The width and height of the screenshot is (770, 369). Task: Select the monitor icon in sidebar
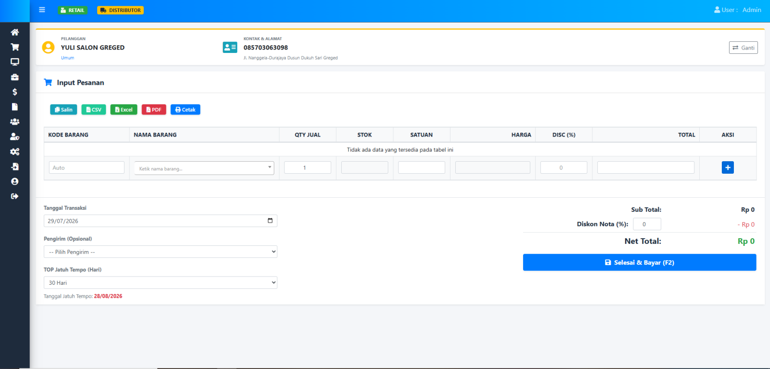(x=15, y=62)
